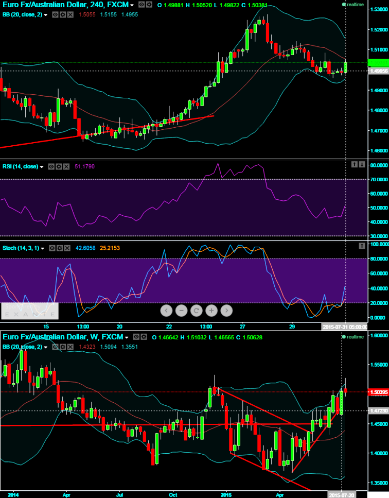Click the weekly chart realtime status indicator

[353, 337]
